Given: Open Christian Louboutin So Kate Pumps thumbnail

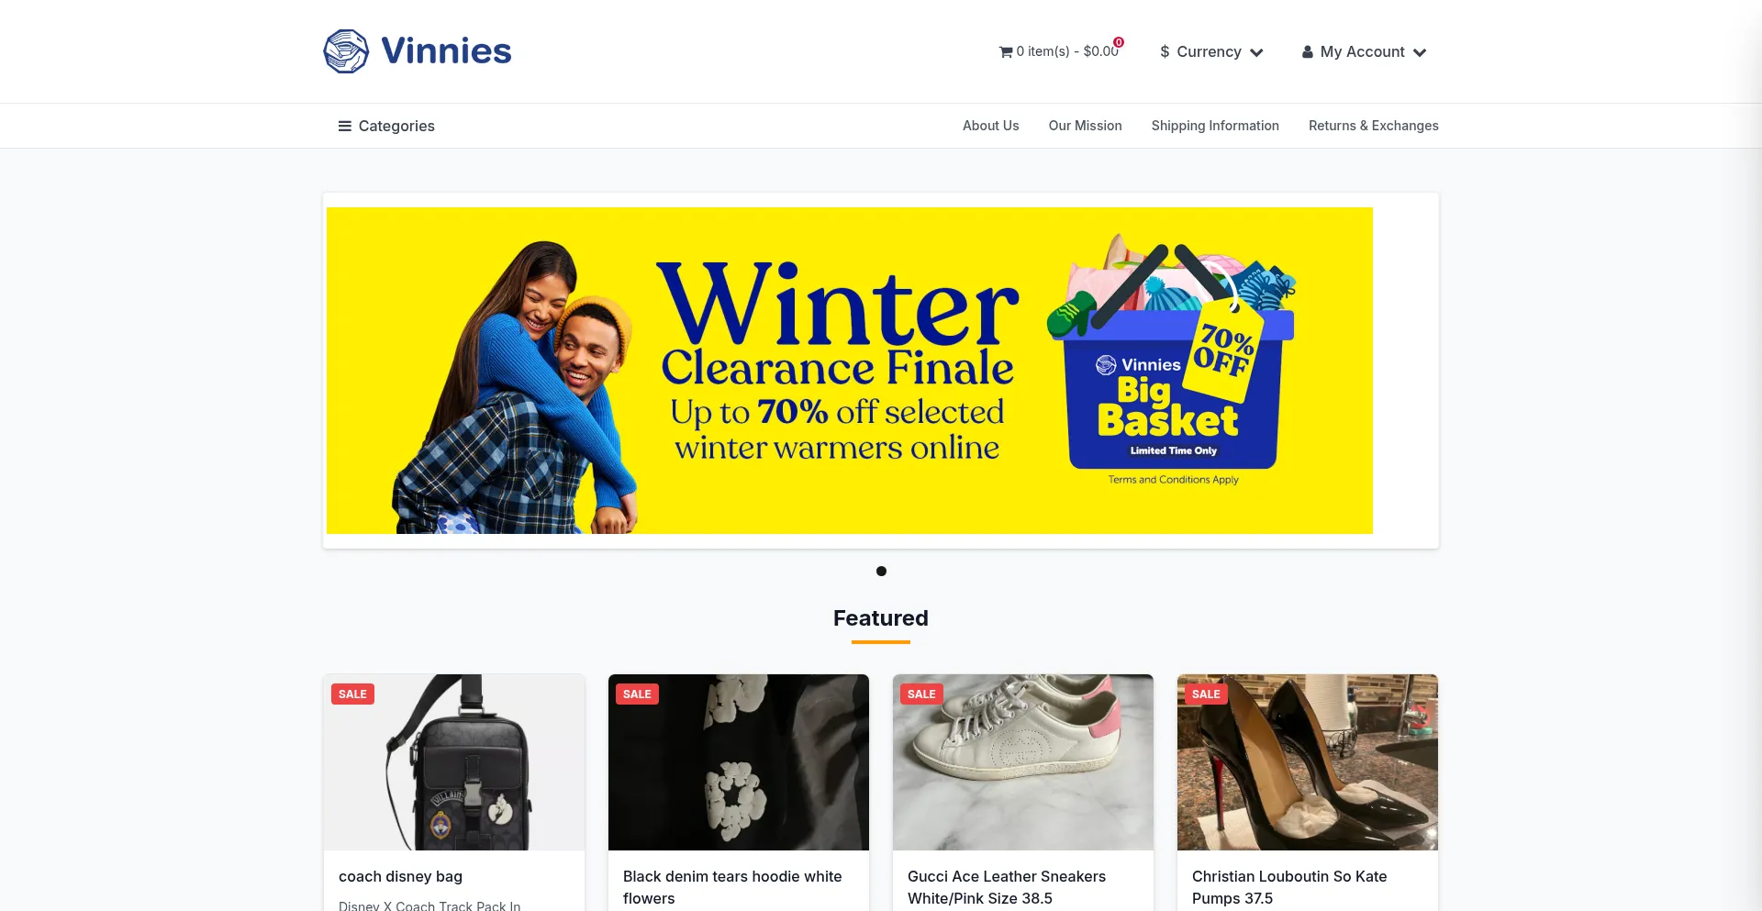Looking at the screenshot, I should pos(1308,762).
